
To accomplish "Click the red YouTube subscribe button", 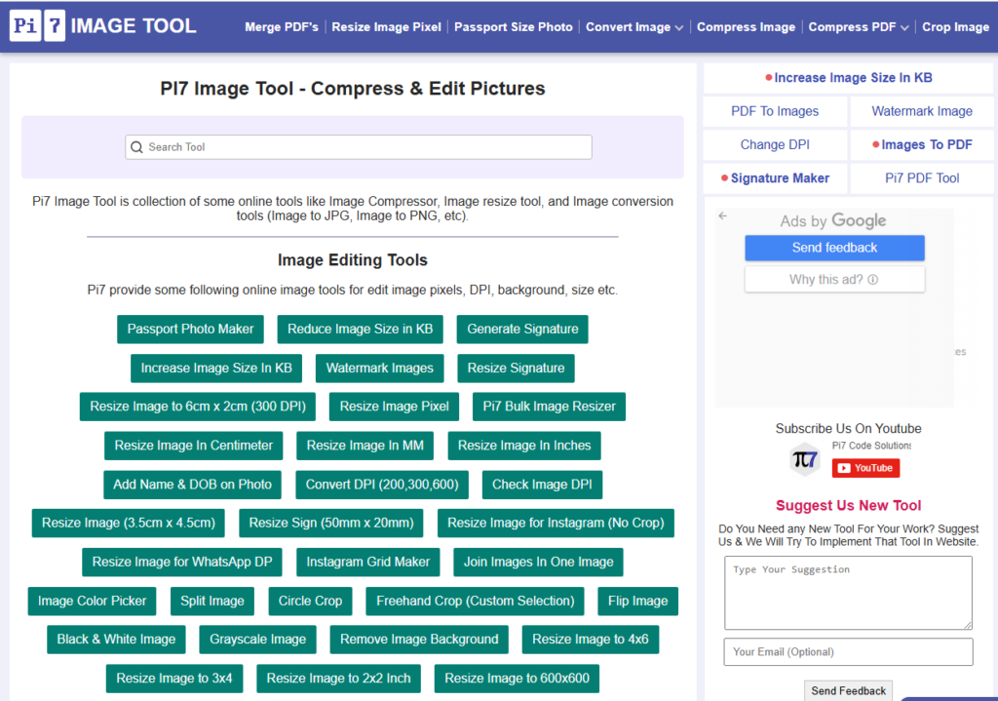I will pos(865,468).
